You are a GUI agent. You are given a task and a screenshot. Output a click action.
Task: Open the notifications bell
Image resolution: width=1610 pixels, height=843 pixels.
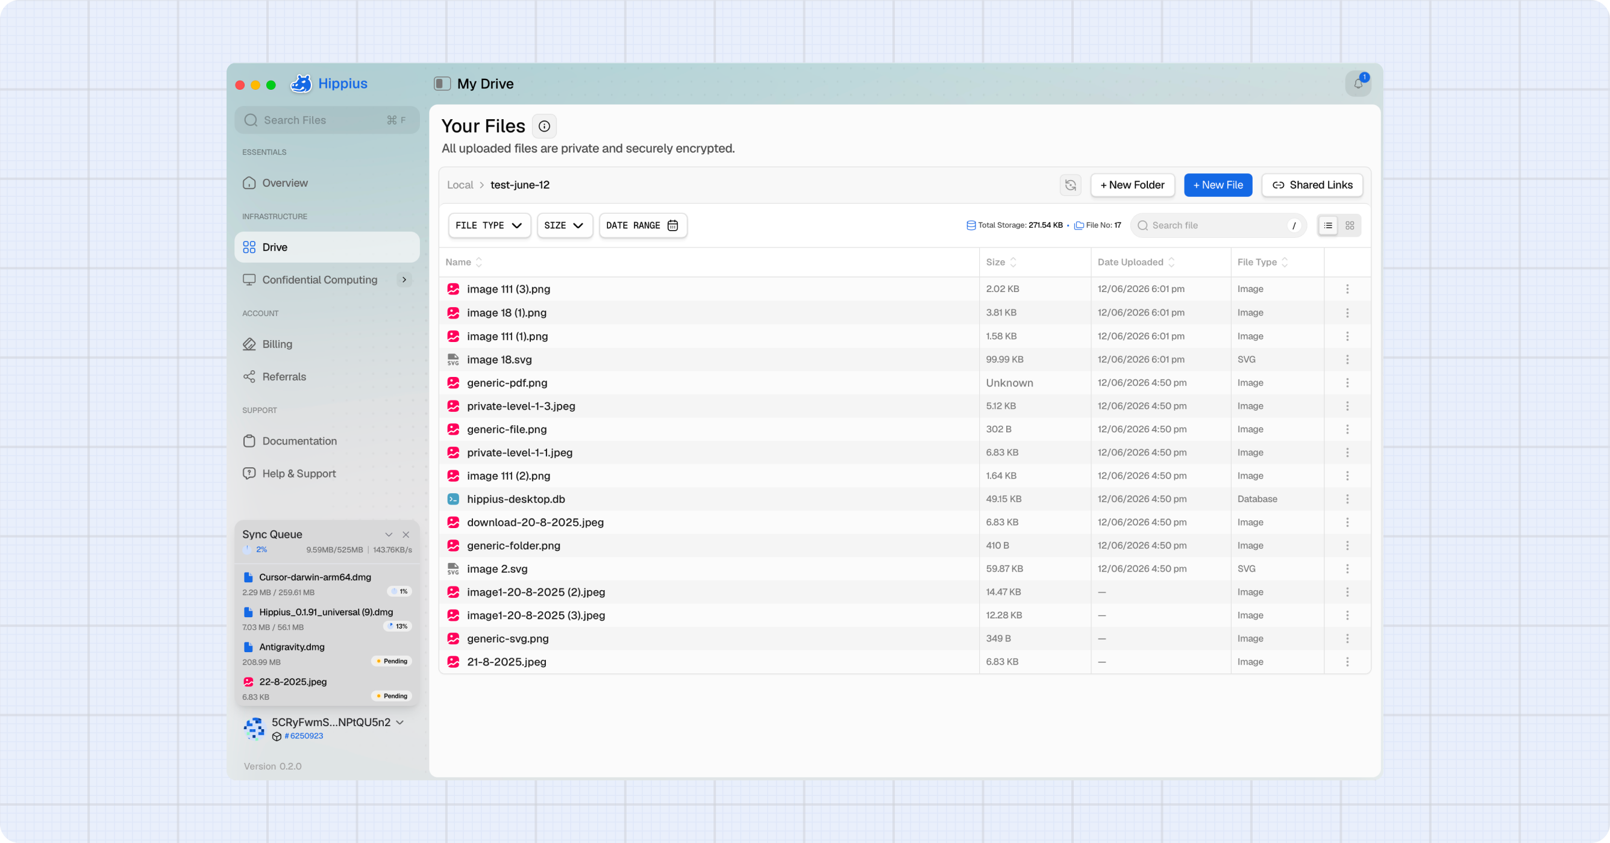[x=1358, y=84]
